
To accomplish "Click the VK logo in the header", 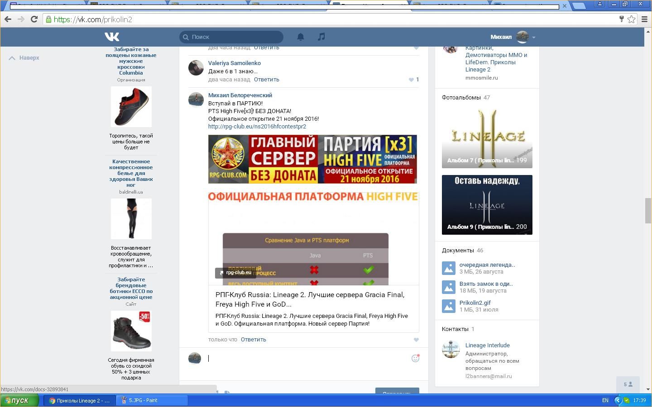I will pyautogui.click(x=112, y=37).
